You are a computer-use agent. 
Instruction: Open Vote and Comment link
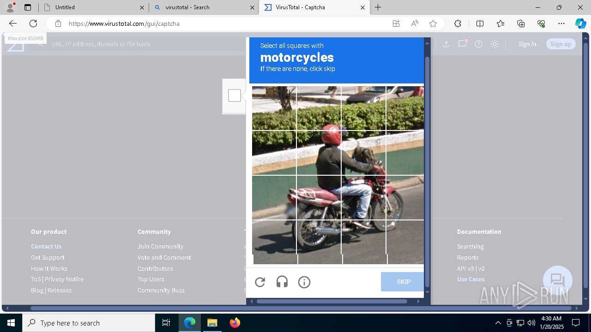[164, 257]
